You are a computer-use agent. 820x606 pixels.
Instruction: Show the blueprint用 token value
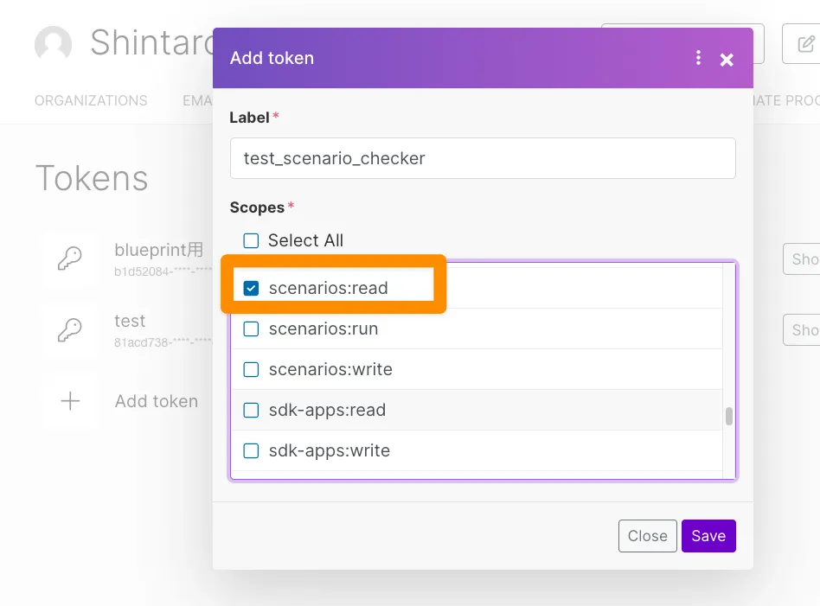(x=804, y=258)
